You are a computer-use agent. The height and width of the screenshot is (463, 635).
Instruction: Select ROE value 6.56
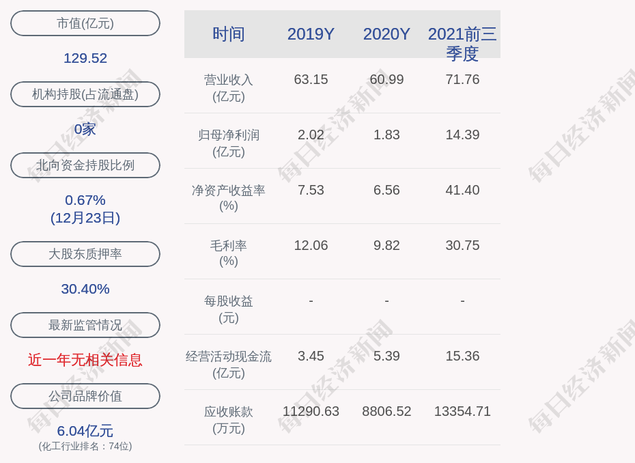coord(386,190)
